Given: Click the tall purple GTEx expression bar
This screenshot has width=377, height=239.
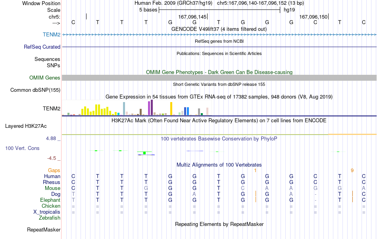Looking at the screenshot, I should click(x=152, y=108).
